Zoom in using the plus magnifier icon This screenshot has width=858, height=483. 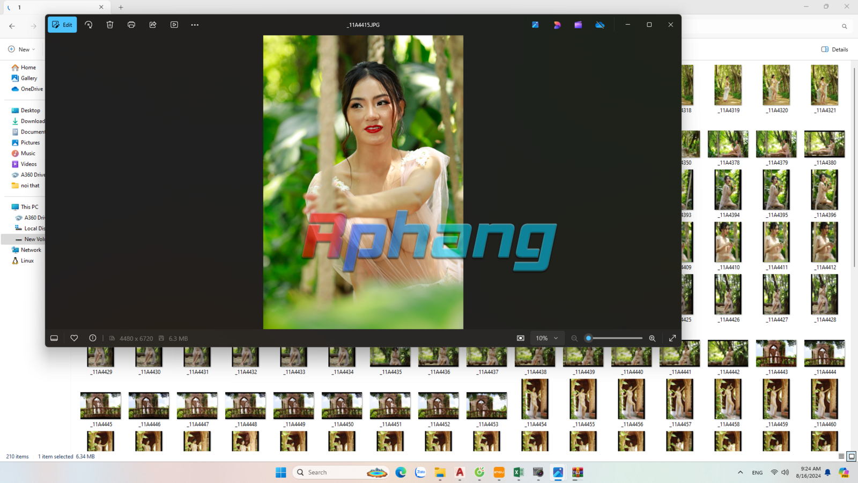pos(652,338)
